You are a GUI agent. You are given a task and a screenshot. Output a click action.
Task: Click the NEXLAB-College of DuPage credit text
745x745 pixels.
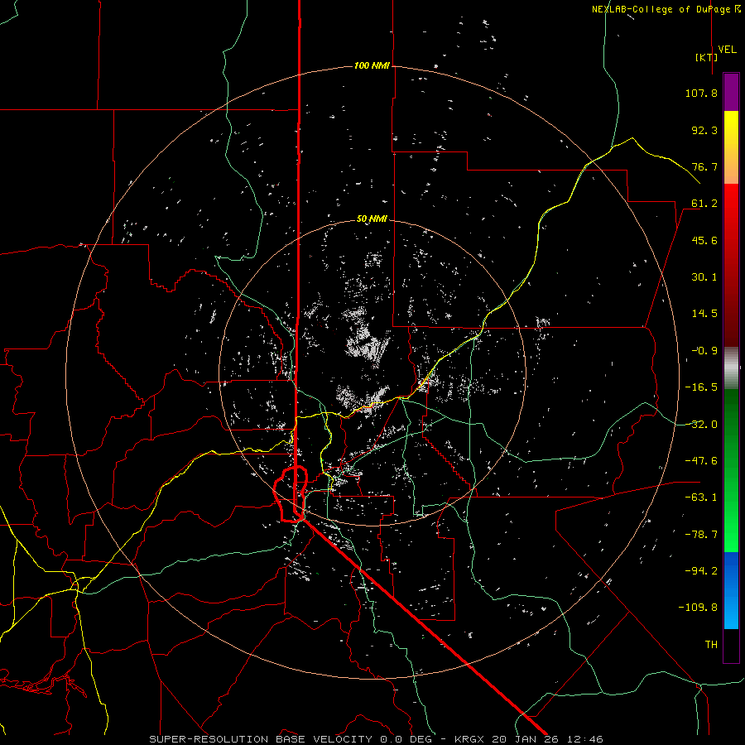pyautogui.click(x=666, y=9)
